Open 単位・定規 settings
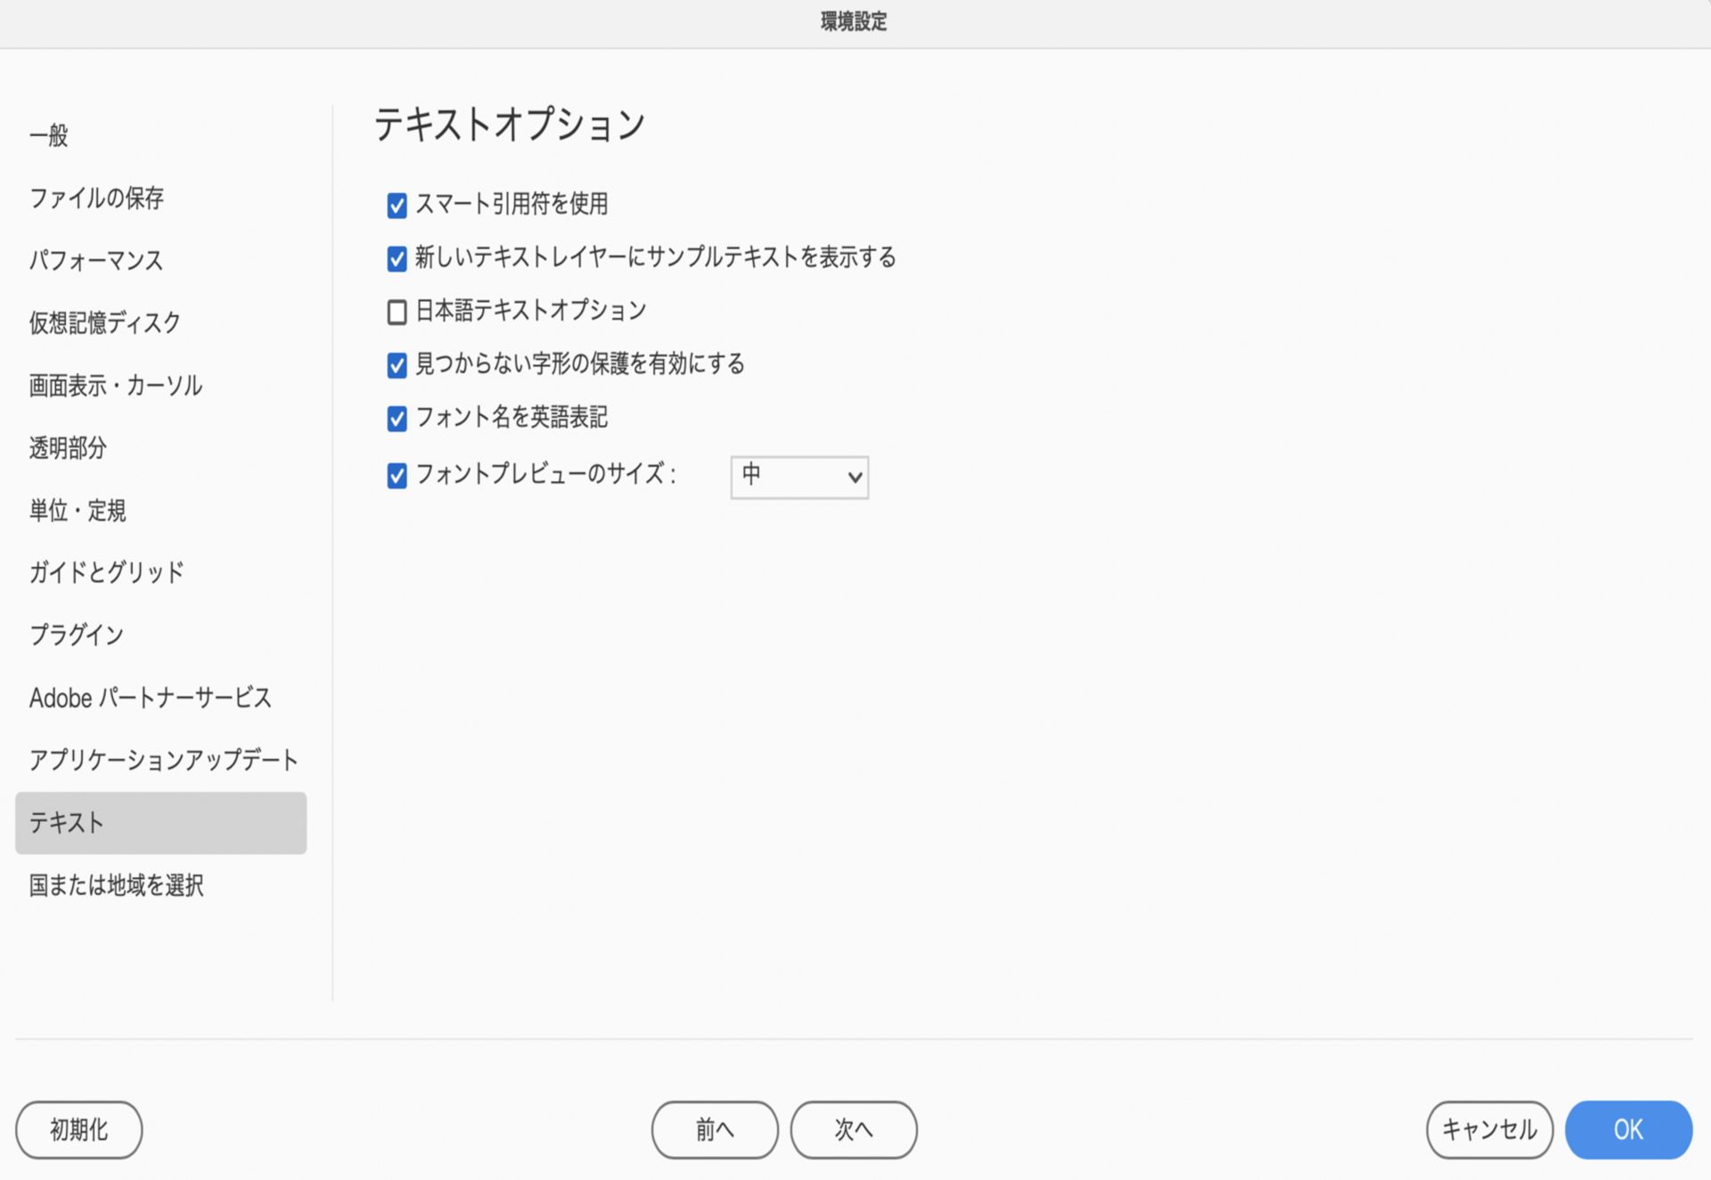The height and width of the screenshot is (1180, 1711). click(78, 510)
